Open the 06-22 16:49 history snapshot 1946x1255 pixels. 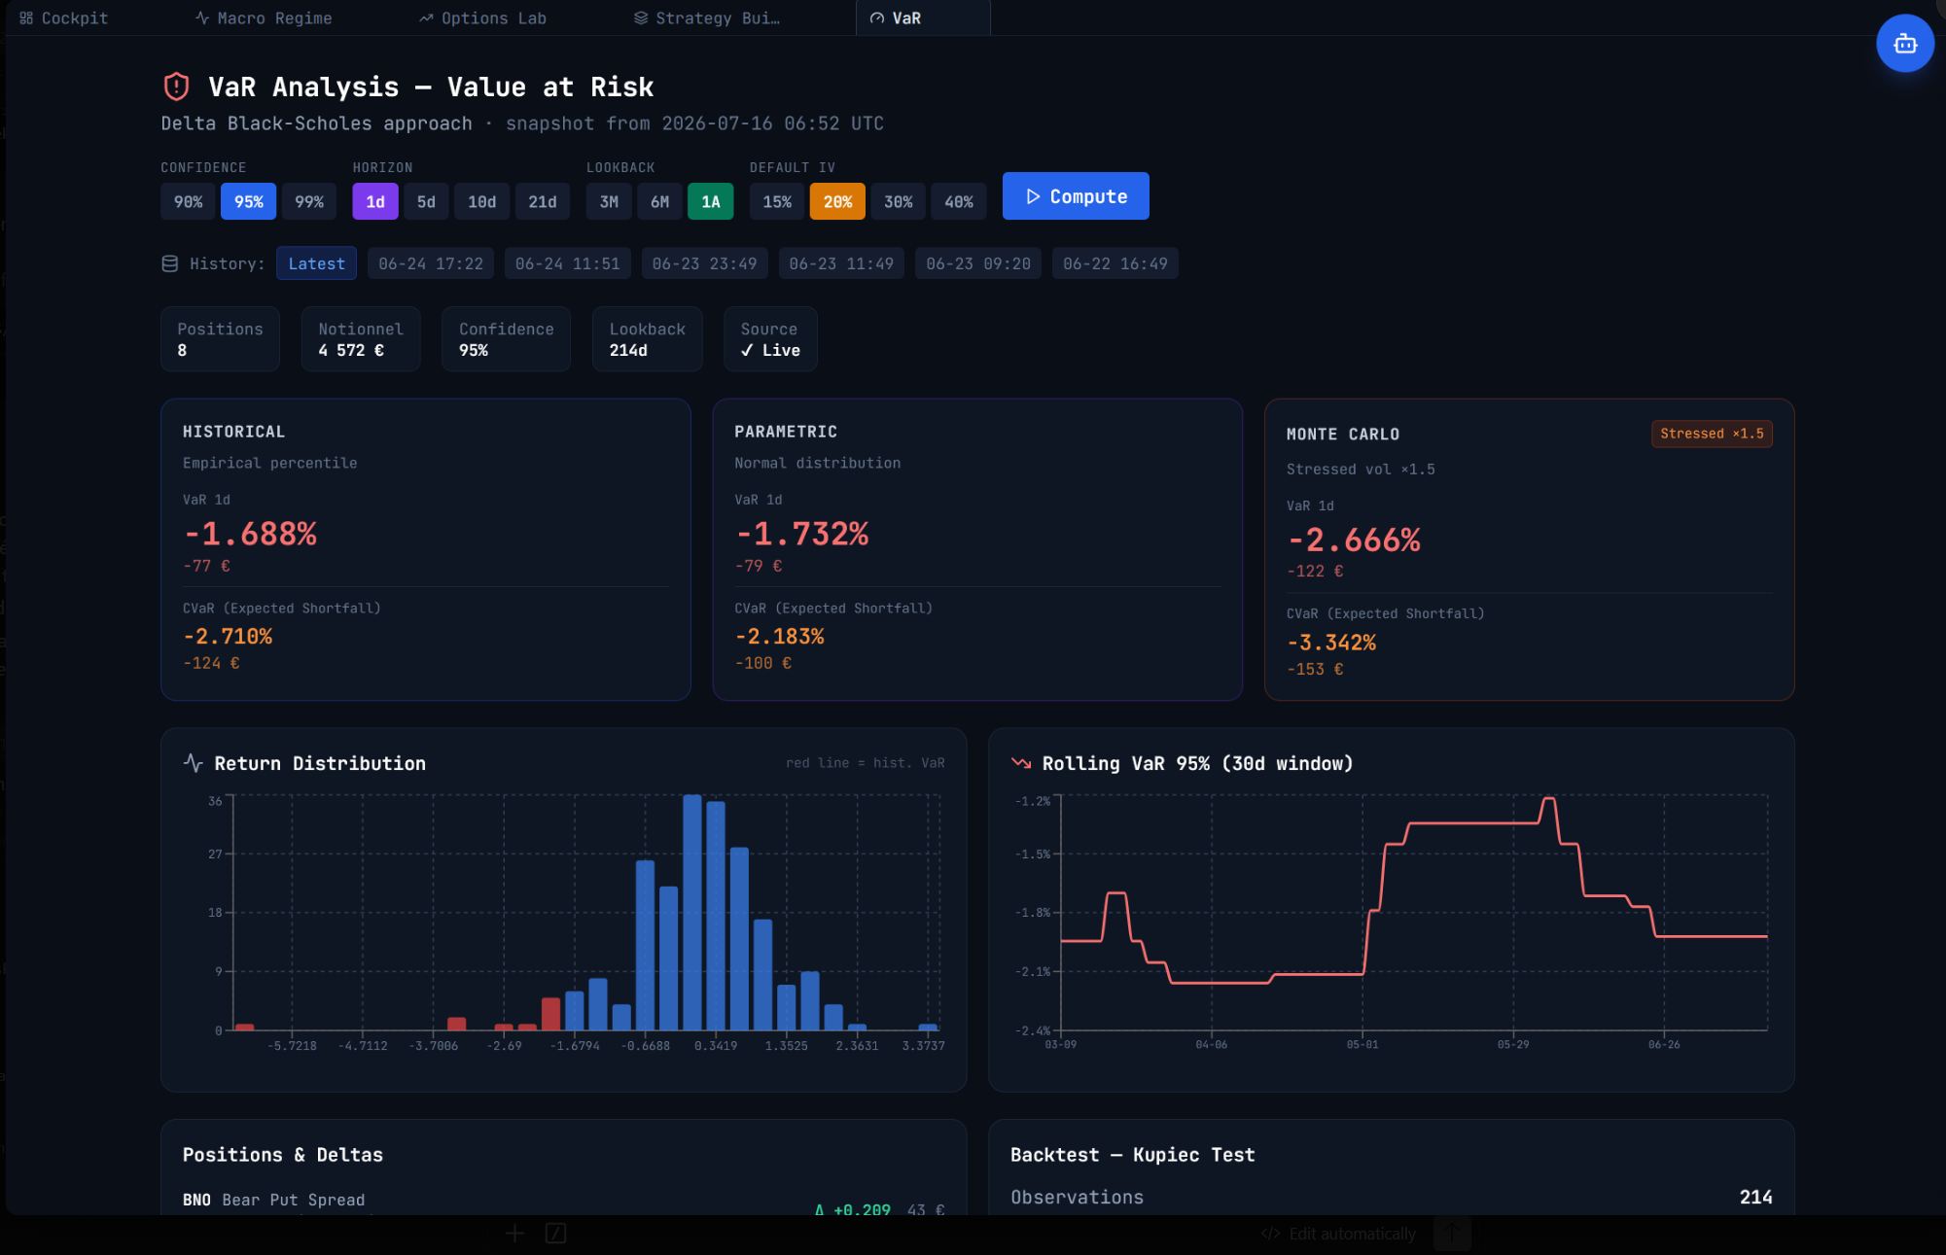[x=1115, y=263]
